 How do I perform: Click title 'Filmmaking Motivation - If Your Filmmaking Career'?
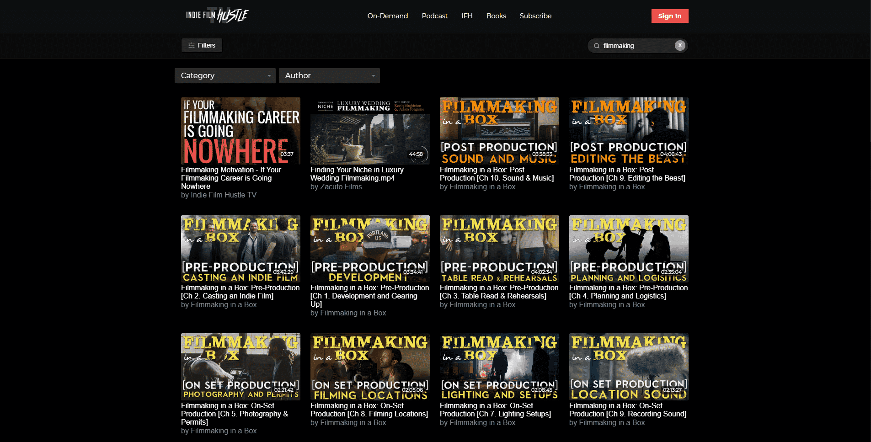231,178
